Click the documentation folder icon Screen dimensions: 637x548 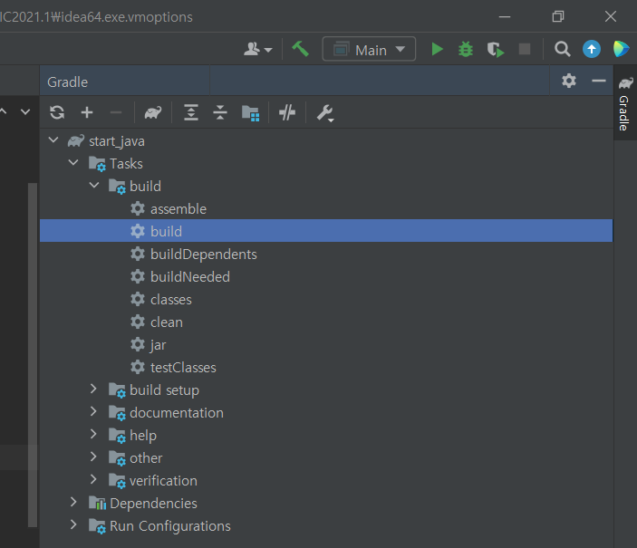(118, 413)
